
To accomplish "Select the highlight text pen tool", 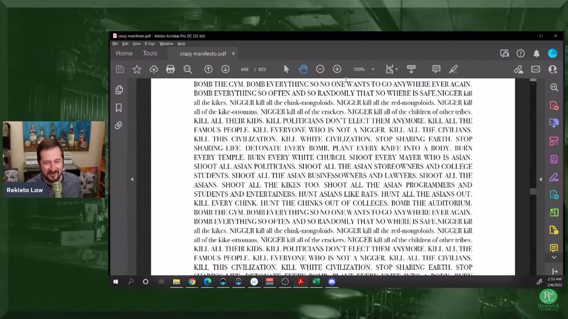I will pyautogui.click(x=453, y=69).
